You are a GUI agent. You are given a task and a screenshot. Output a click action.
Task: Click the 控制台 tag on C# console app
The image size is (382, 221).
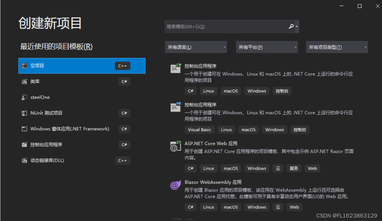click(x=282, y=91)
